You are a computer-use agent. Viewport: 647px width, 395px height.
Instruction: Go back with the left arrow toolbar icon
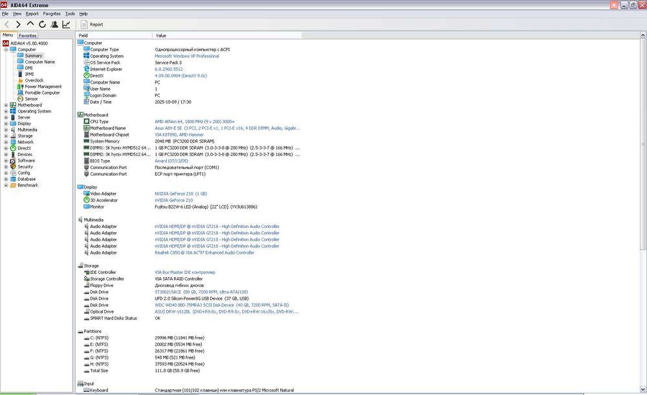coord(6,25)
